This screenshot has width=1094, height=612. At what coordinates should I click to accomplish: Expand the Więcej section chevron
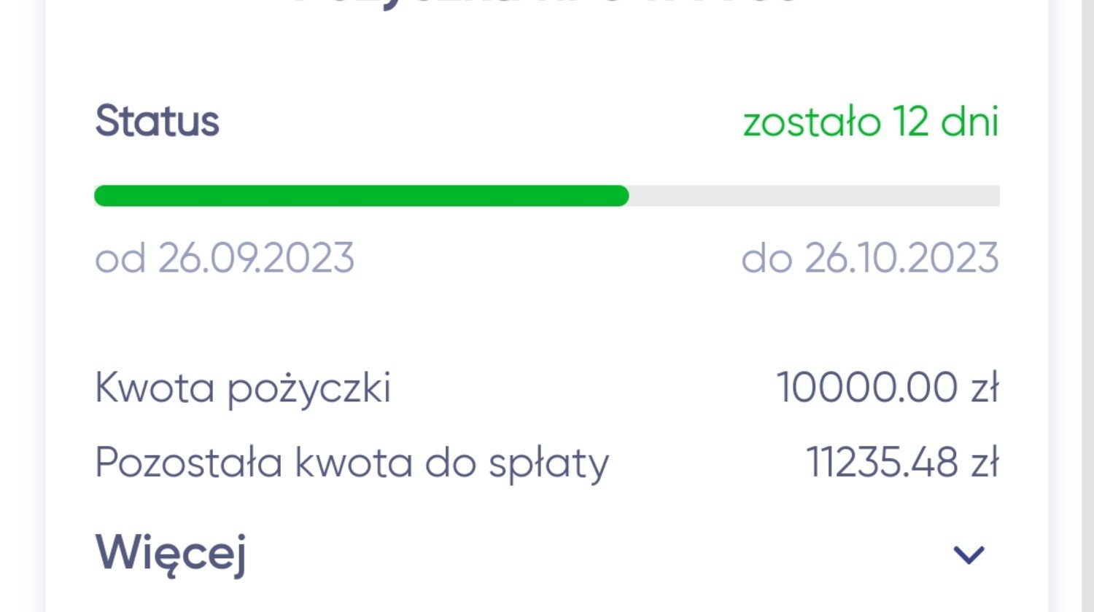click(969, 555)
